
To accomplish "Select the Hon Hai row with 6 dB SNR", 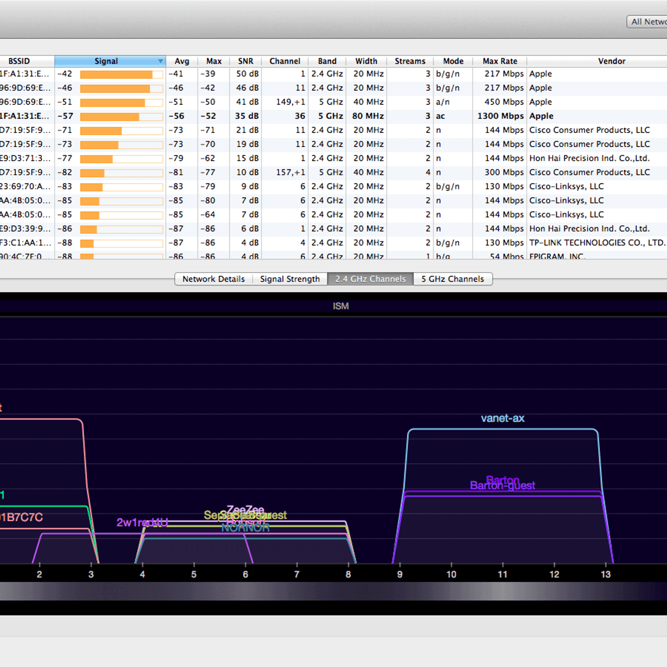I will tap(333, 229).
